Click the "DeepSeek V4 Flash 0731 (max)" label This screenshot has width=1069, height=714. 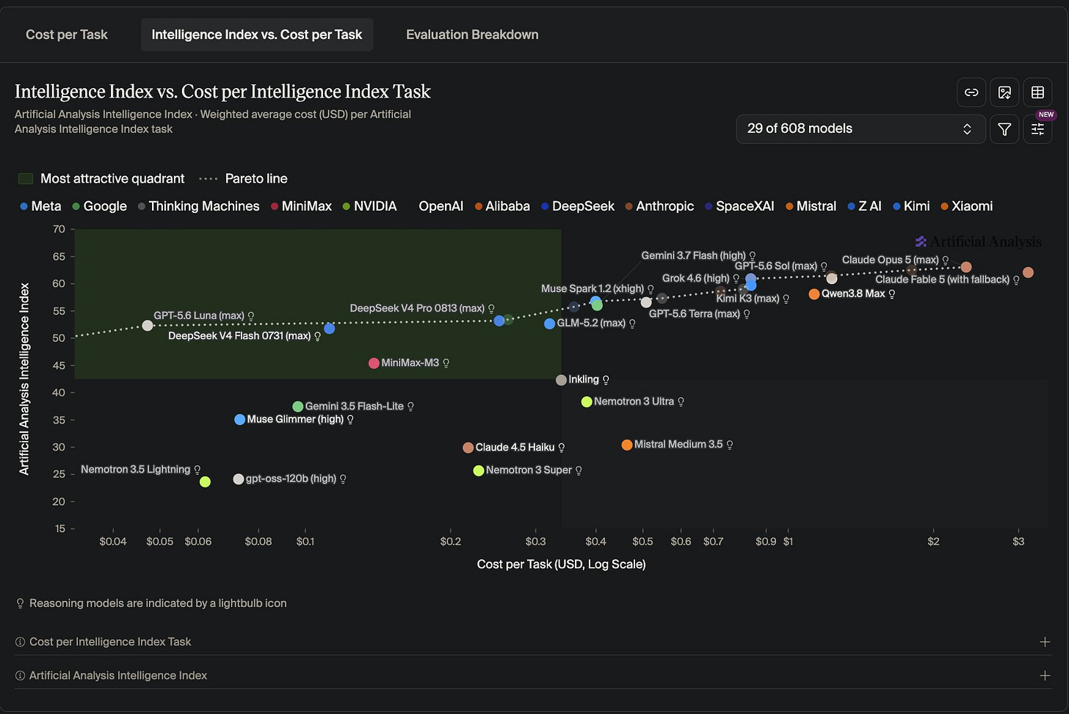click(x=239, y=336)
